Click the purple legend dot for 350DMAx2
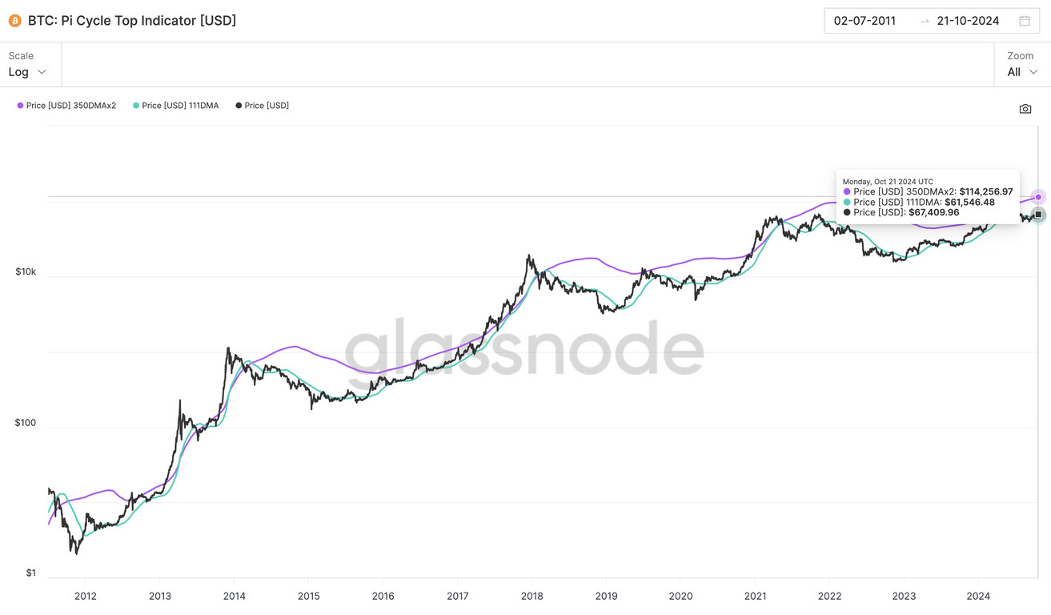The width and height of the screenshot is (1051, 615). [x=19, y=105]
